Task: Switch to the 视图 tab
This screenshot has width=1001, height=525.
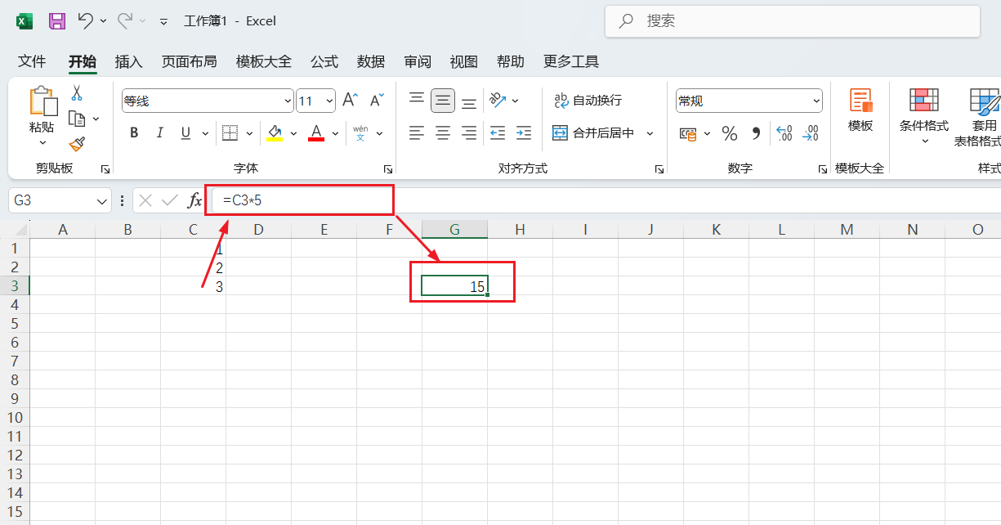Action: coord(464,61)
